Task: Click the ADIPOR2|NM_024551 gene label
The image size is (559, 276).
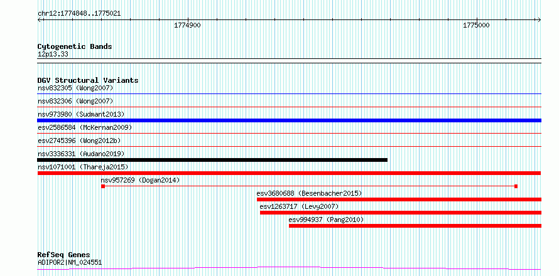Action: click(x=70, y=262)
